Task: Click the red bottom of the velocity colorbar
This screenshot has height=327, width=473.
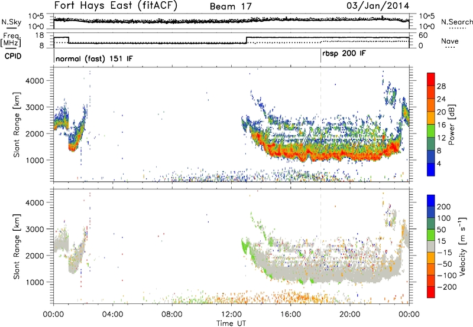Action: (x=431, y=292)
